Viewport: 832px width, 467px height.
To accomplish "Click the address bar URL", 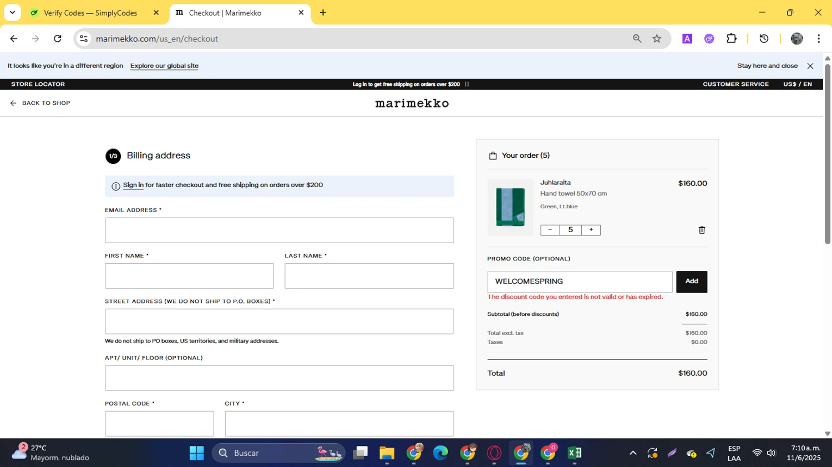I will [157, 39].
